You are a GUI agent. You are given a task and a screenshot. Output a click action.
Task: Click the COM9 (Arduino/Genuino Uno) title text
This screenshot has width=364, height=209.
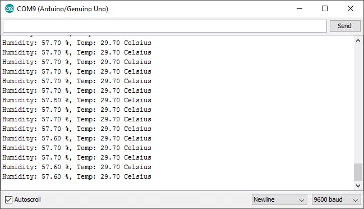coord(62,9)
